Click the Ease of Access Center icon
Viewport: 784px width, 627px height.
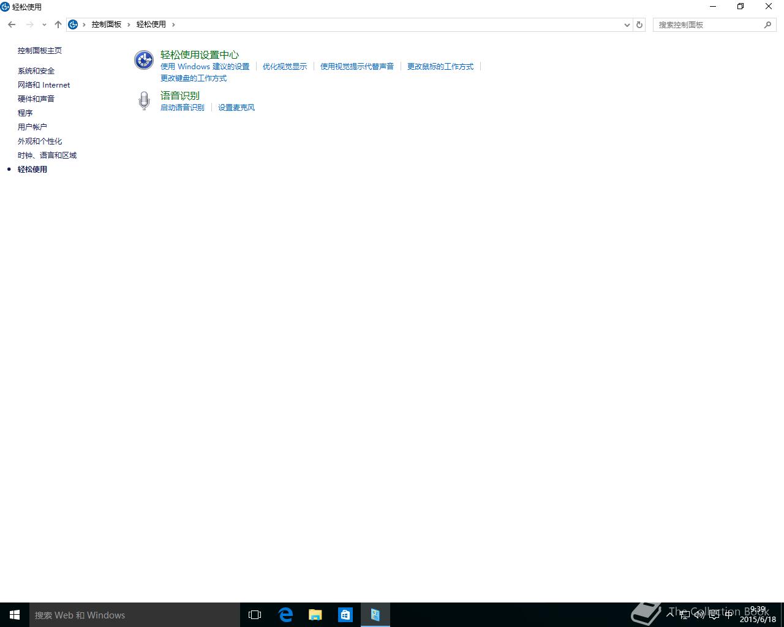click(144, 60)
